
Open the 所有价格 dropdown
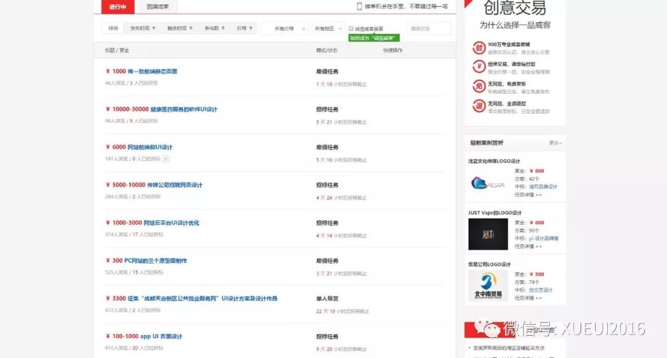(288, 28)
